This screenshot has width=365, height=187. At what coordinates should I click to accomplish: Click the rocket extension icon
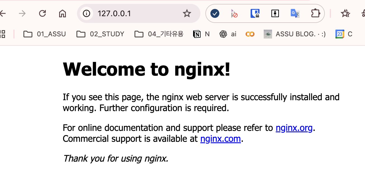point(275,13)
